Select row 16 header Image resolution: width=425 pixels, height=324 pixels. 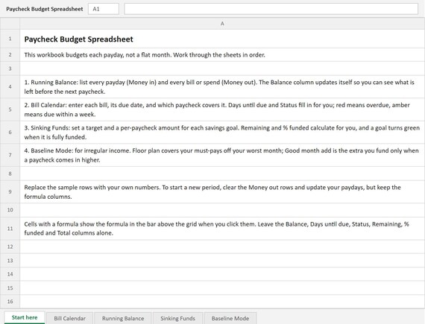coord(10,301)
